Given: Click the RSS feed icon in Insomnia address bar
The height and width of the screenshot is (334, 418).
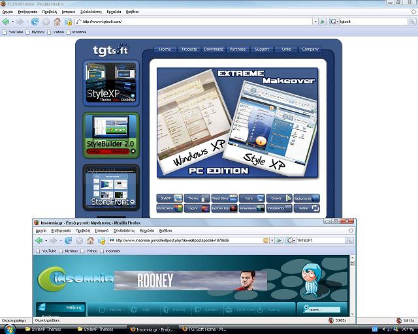Looking at the screenshot, I should coord(266,241).
